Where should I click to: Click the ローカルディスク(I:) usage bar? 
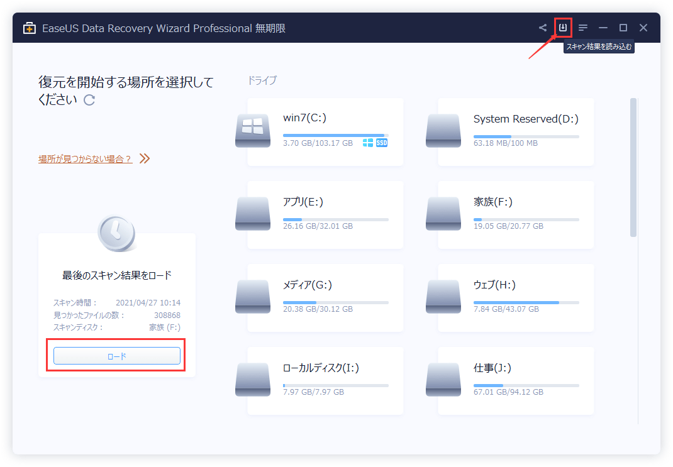coord(336,385)
